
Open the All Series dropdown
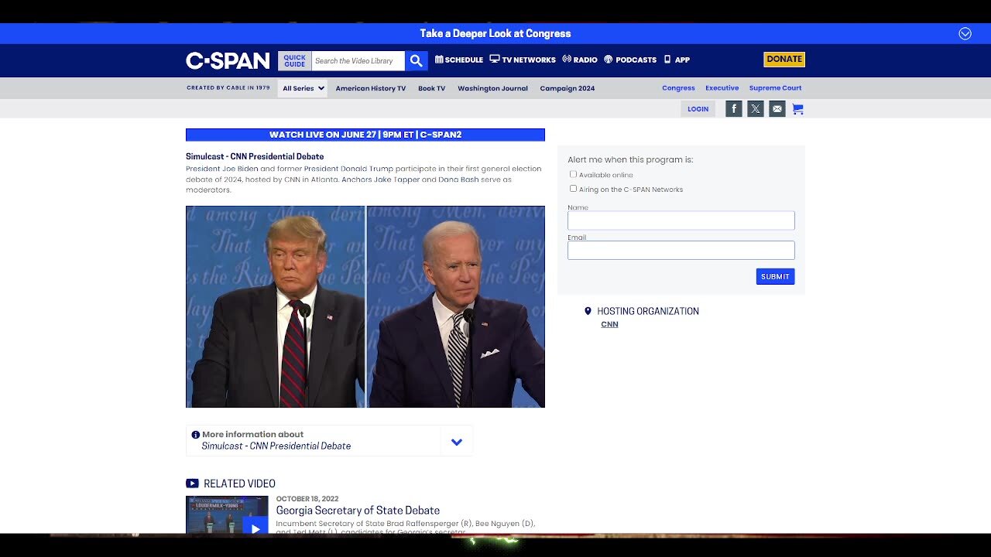click(x=303, y=88)
